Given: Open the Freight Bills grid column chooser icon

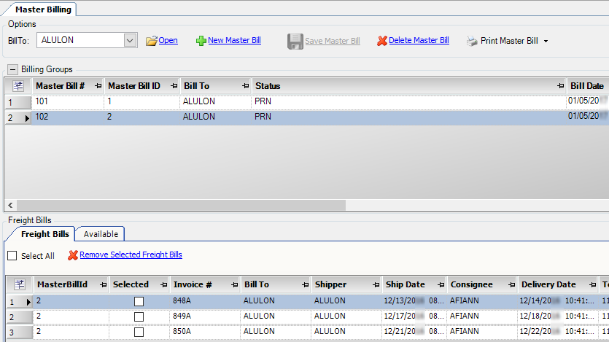Looking at the screenshot, I should (20, 284).
